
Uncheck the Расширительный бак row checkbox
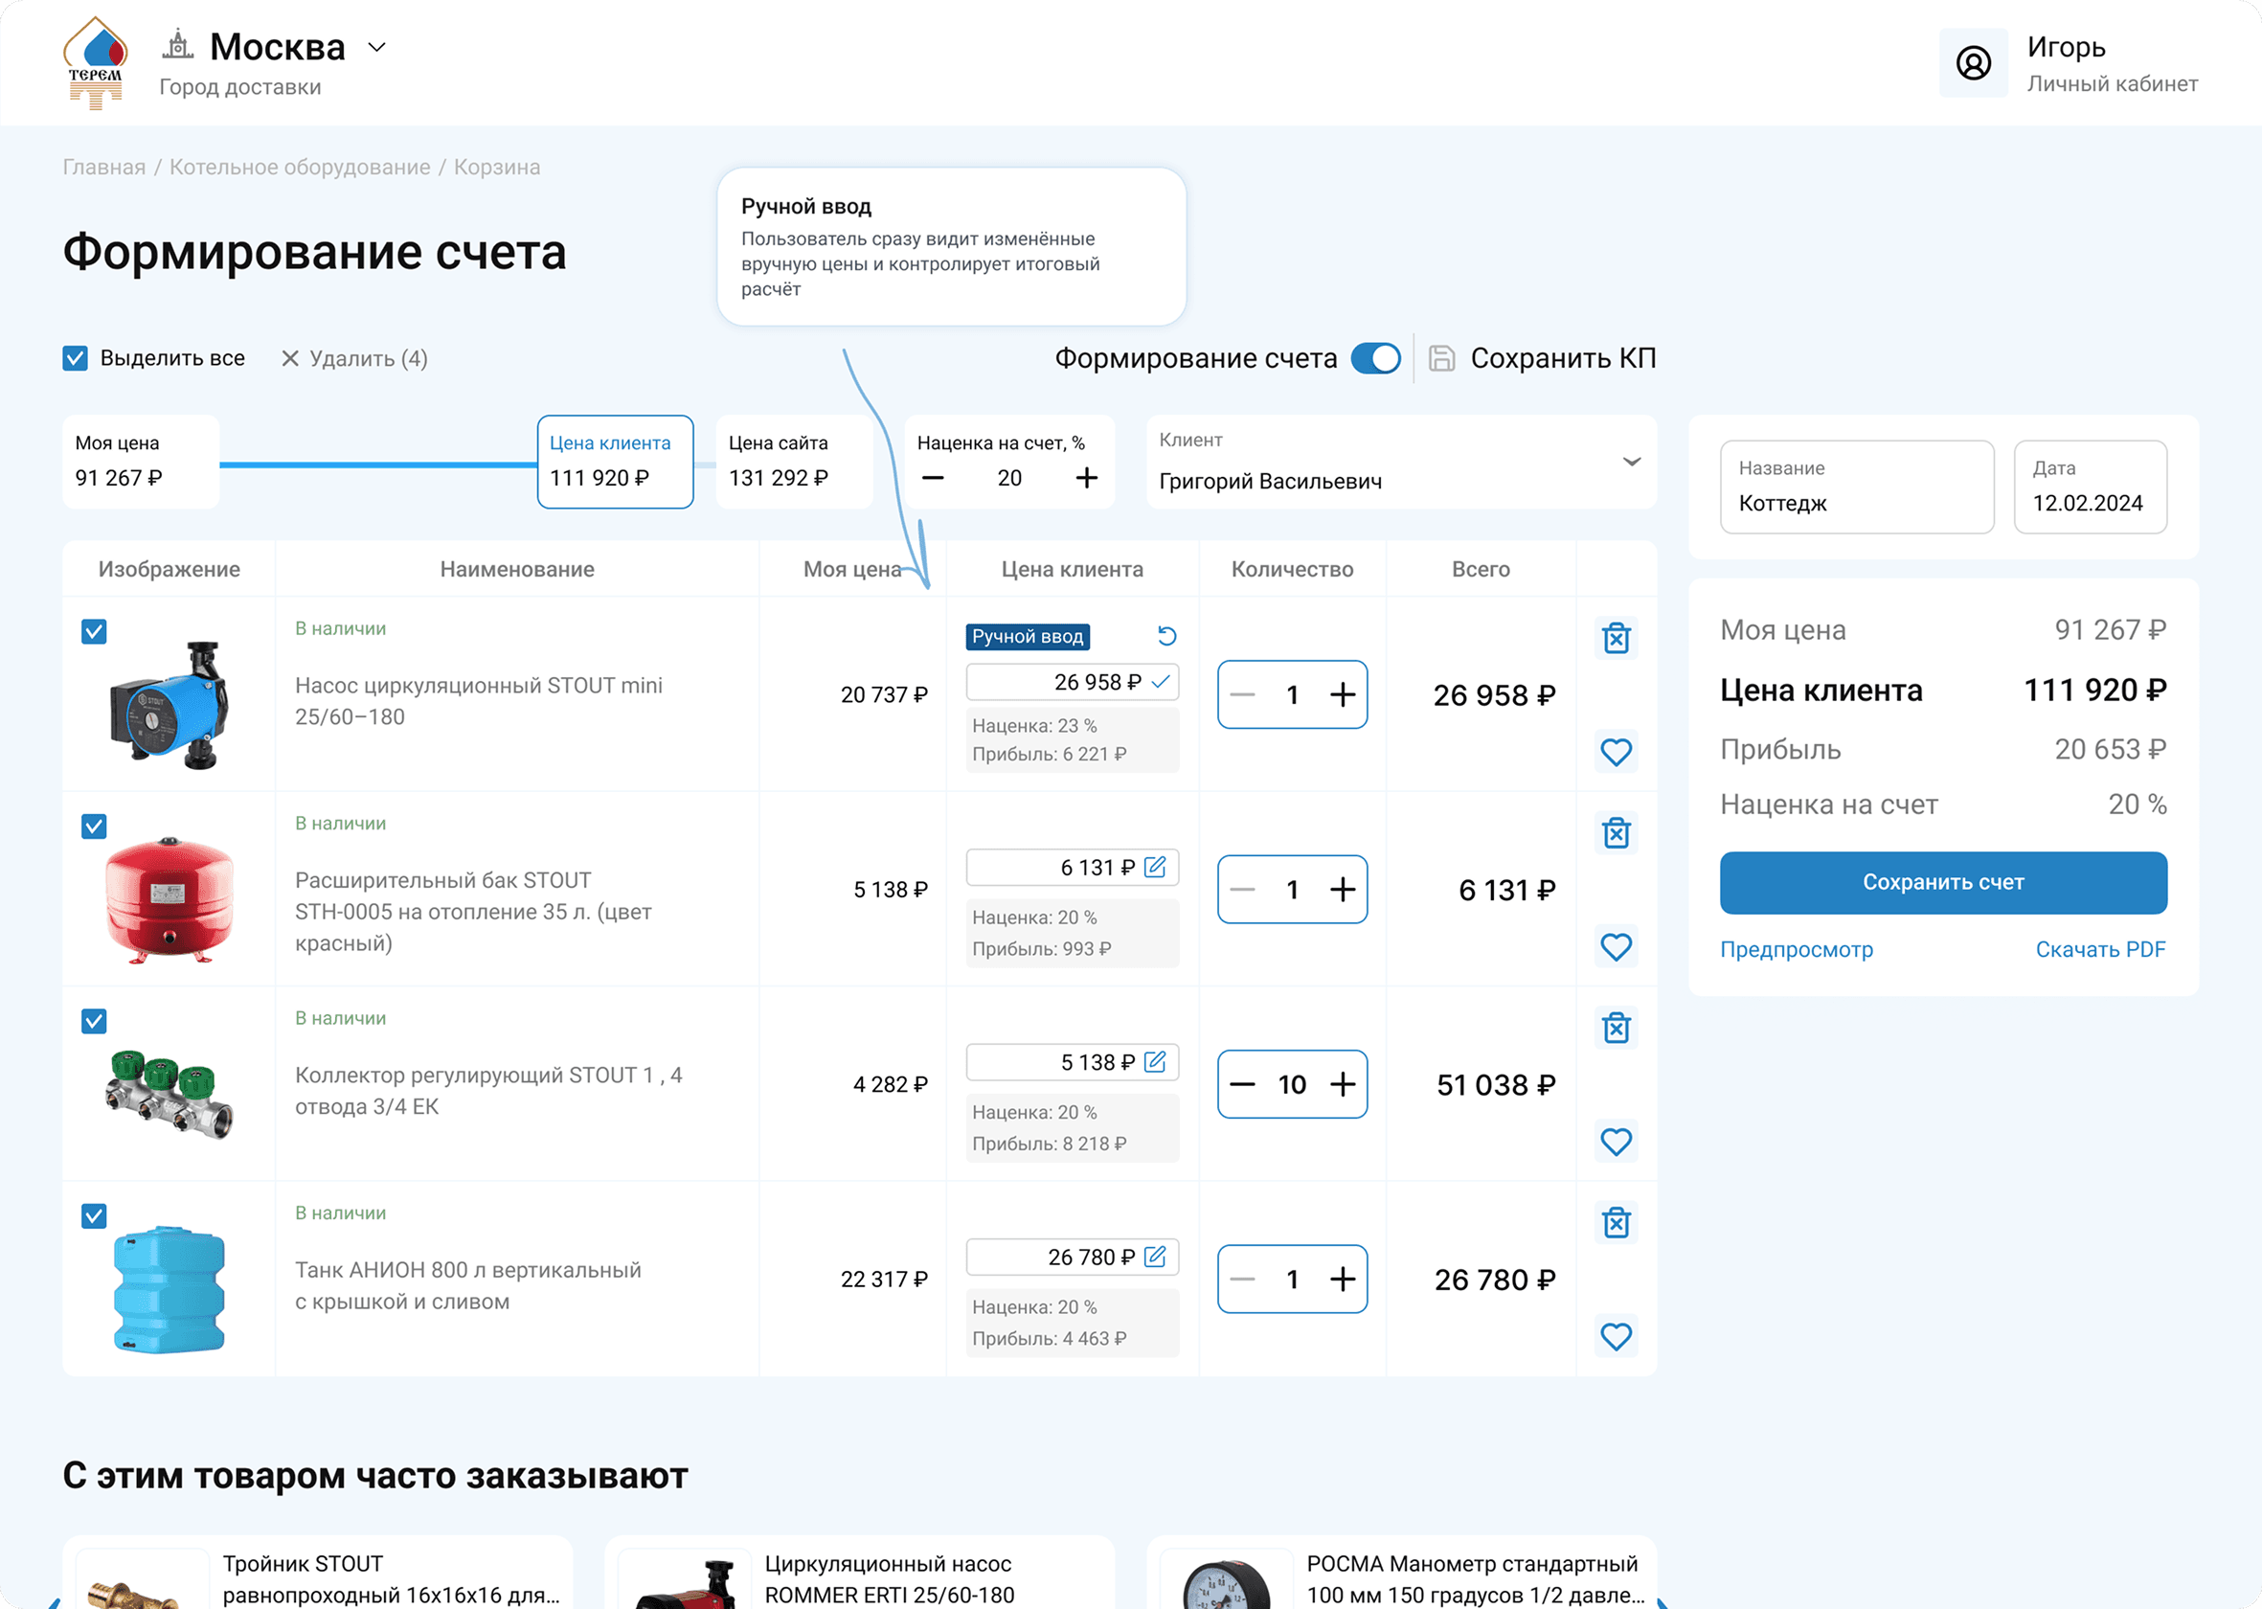point(94,827)
